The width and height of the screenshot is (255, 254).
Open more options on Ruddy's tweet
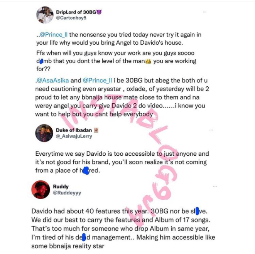215,186
